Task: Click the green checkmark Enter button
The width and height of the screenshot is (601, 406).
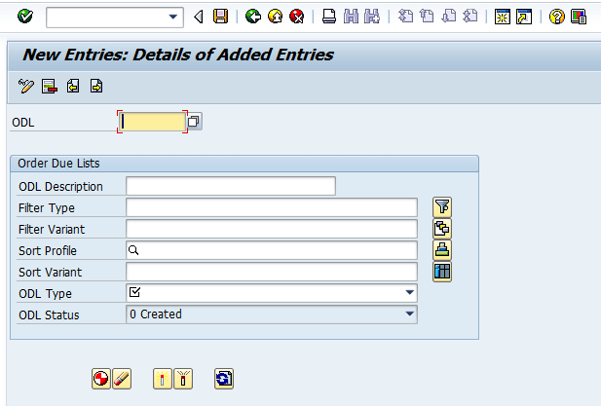Action: click(24, 17)
